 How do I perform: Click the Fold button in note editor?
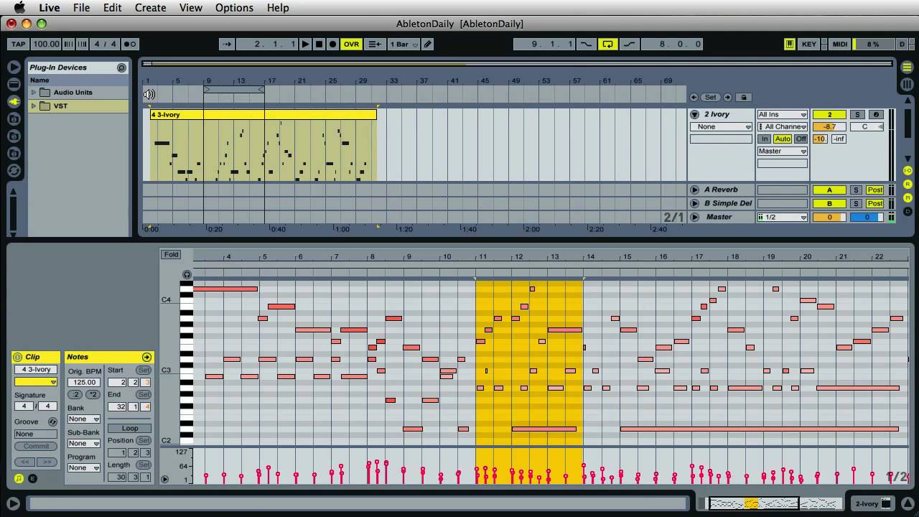(x=171, y=254)
